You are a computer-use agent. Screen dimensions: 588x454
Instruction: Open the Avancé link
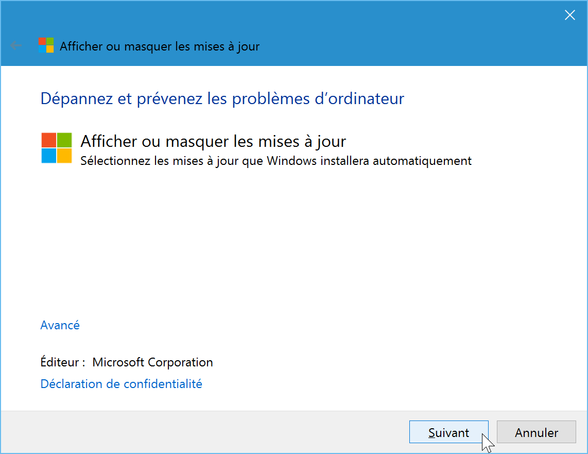(60, 325)
